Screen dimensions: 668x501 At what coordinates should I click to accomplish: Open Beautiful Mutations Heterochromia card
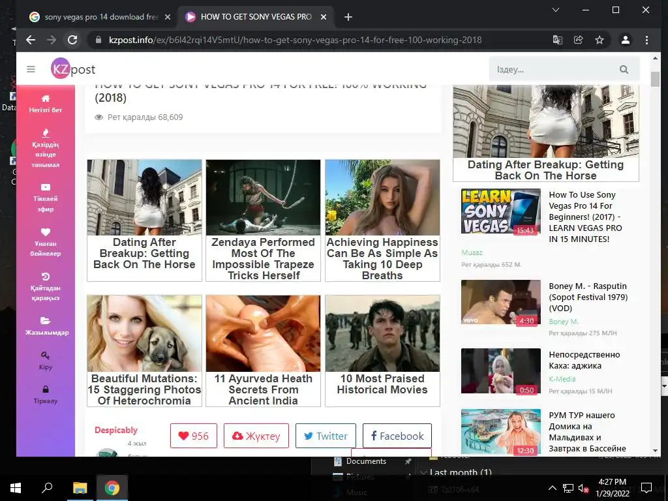point(144,350)
